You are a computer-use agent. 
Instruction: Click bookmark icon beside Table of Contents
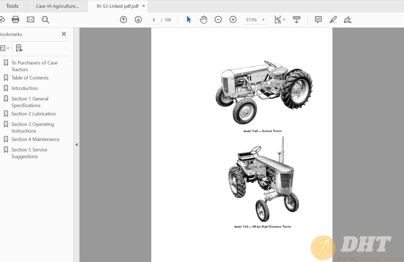coord(6,78)
